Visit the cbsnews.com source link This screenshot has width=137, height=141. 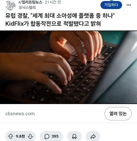pyautogui.click(x=20, y=114)
